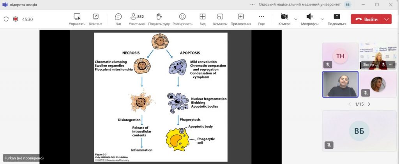Click the red Выйти leave button
This screenshot has height=164, width=399.
pos(366,19)
